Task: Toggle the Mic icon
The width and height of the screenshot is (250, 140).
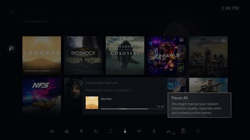Action: click(x=154, y=131)
